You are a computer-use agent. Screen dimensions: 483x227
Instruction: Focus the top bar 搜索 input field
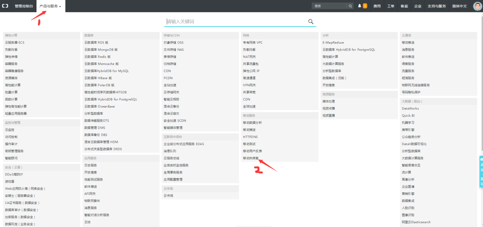330,6
